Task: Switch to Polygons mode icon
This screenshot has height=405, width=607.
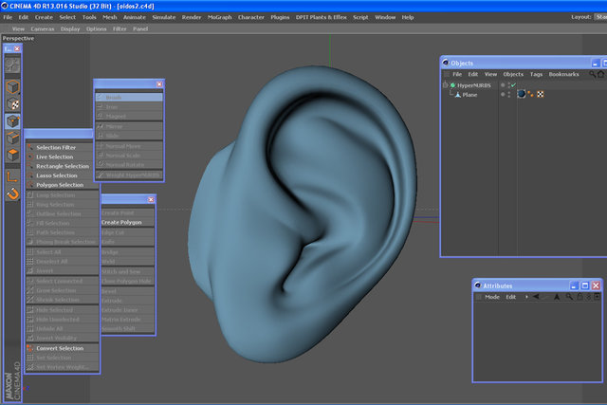Action: tap(12, 155)
